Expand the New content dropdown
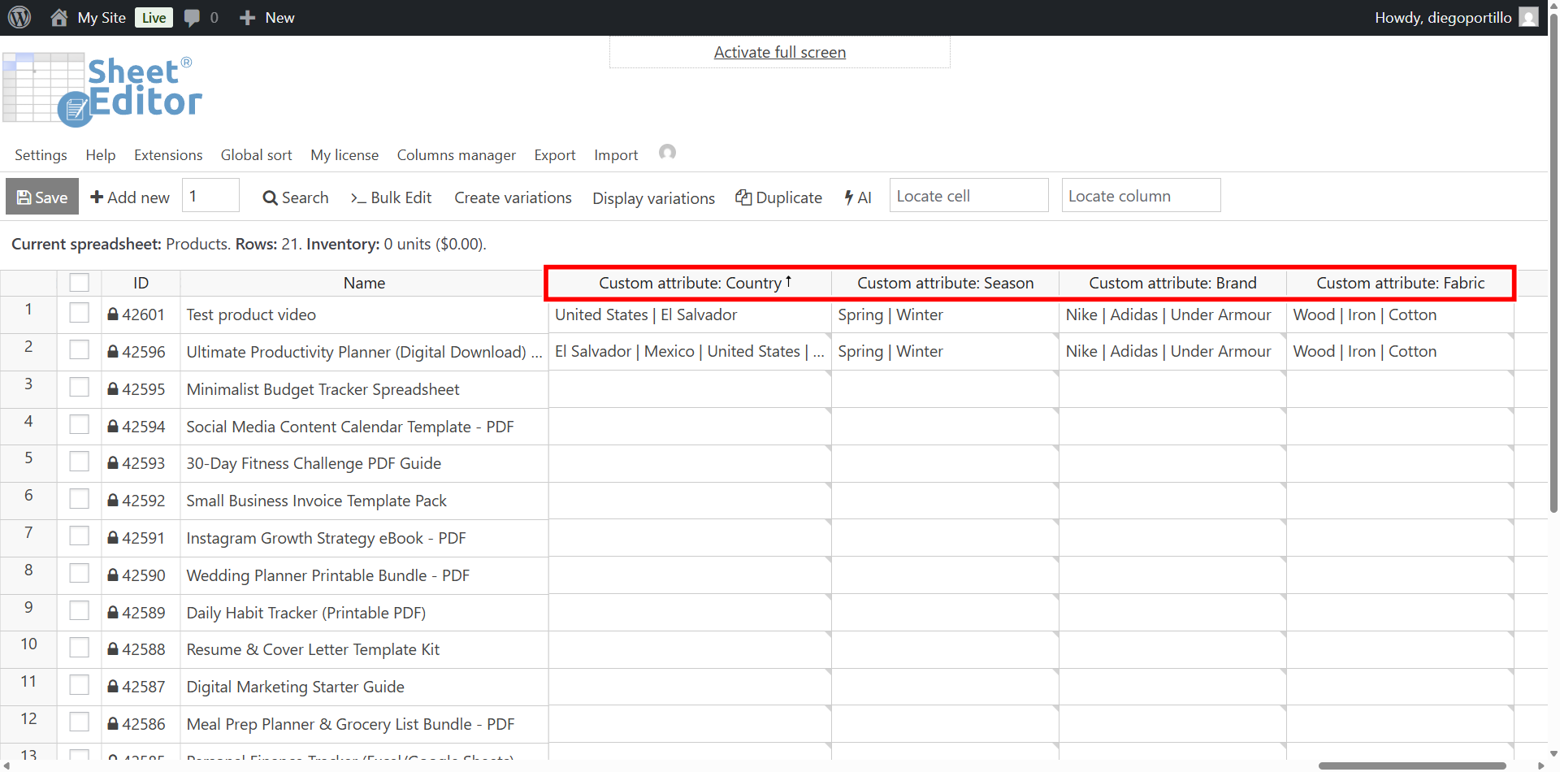The width and height of the screenshot is (1560, 772). click(267, 17)
